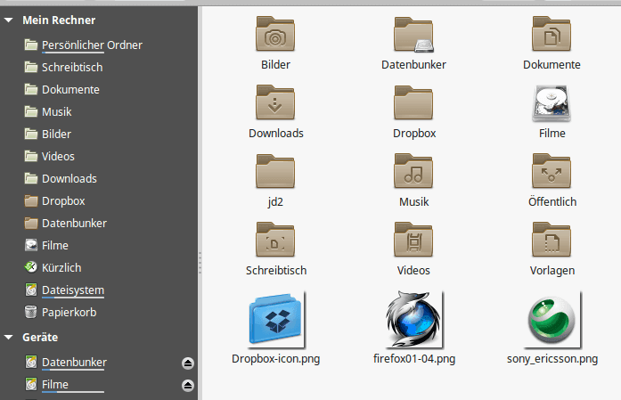The width and height of the screenshot is (621, 400).
Task: Open the Musik folder in main view
Action: coord(413,171)
